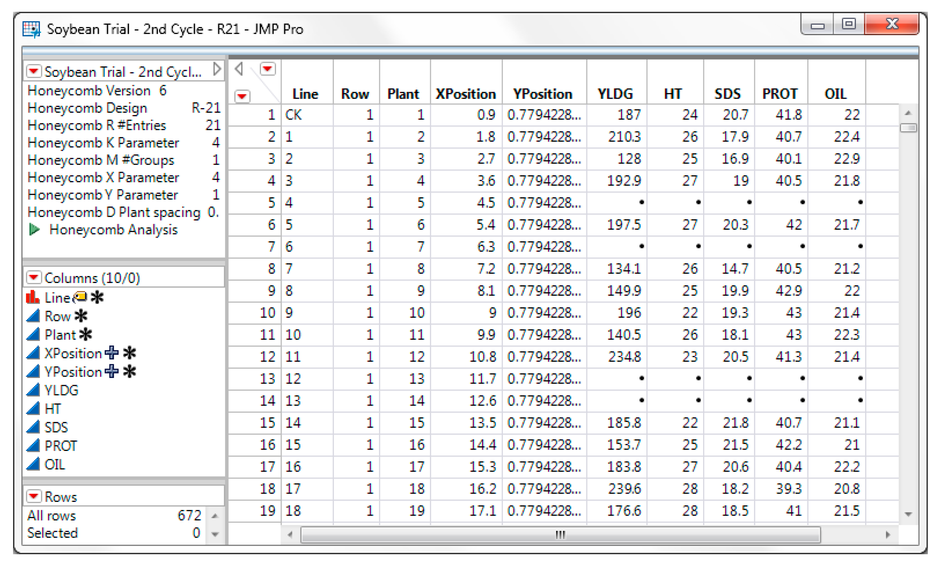Open row-area red triangle in grid corner
Image resolution: width=938 pixels, height=566 pixels.
242,96
